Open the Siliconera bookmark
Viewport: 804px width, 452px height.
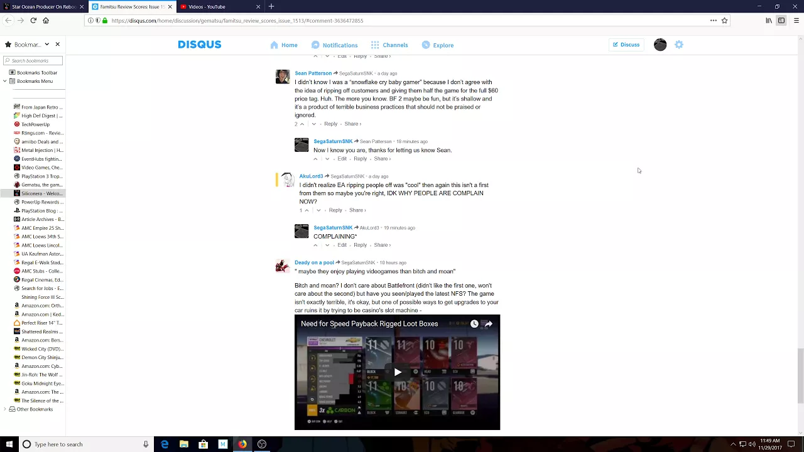[38, 193]
